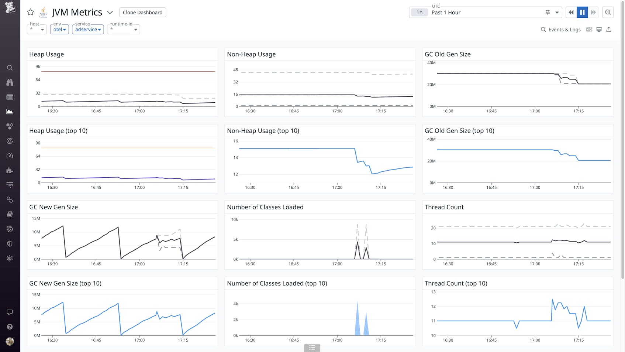Open the Datadog search in the sidebar
The height and width of the screenshot is (352, 625).
point(10,68)
